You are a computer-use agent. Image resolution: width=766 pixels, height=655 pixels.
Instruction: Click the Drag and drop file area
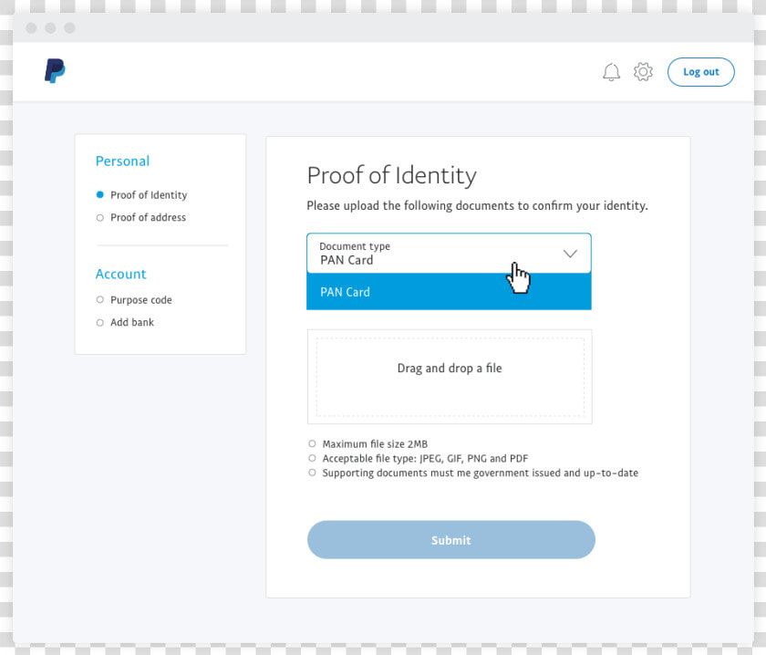pos(450,377)
